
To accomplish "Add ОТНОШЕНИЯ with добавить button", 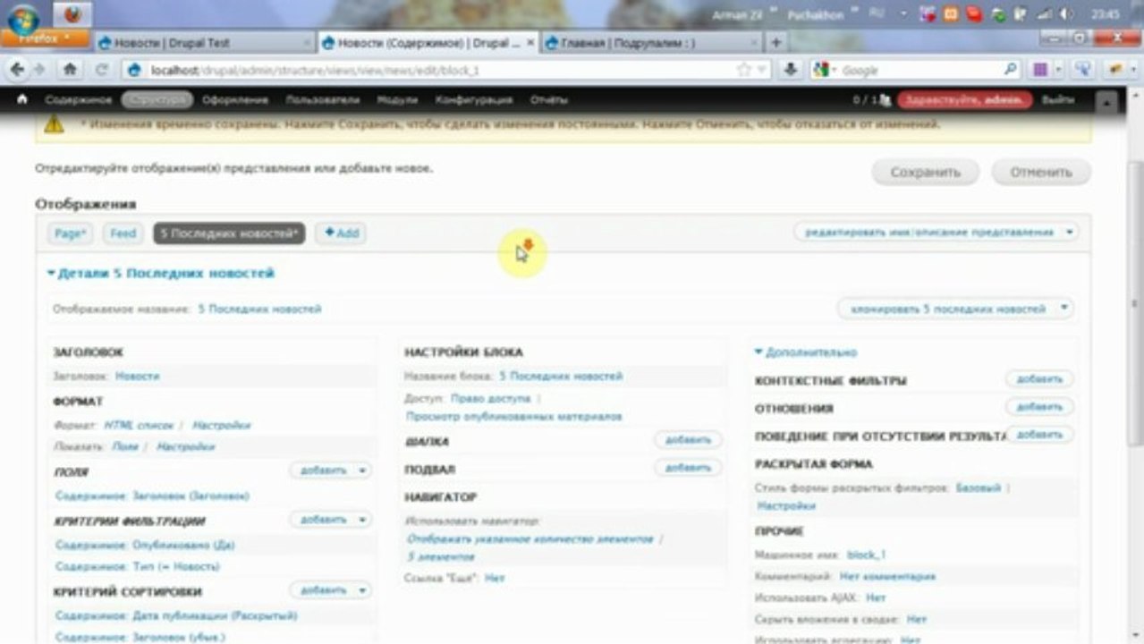I will 1039,407.
